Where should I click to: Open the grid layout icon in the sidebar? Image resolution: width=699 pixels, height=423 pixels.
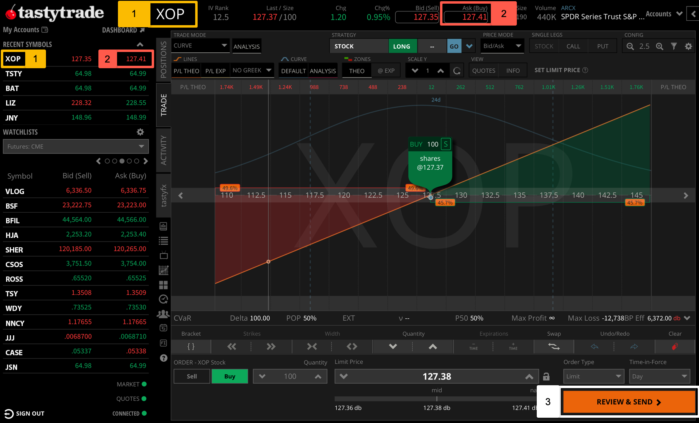click(x=163, y=285)
